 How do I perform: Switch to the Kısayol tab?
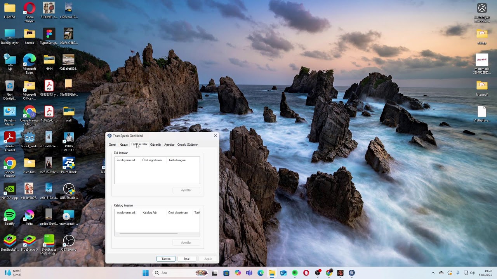[x=124, y=145]
